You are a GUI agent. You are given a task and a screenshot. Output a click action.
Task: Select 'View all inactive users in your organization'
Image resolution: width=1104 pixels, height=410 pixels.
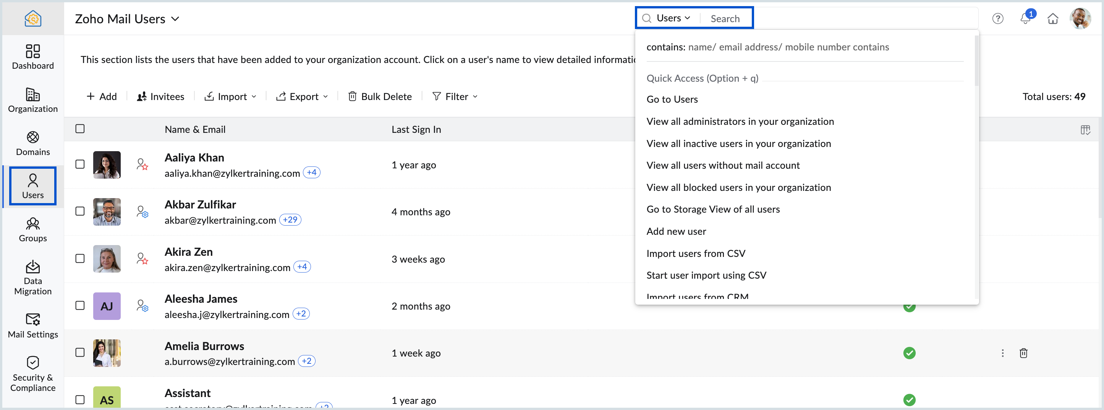click(x=738, y=143)
